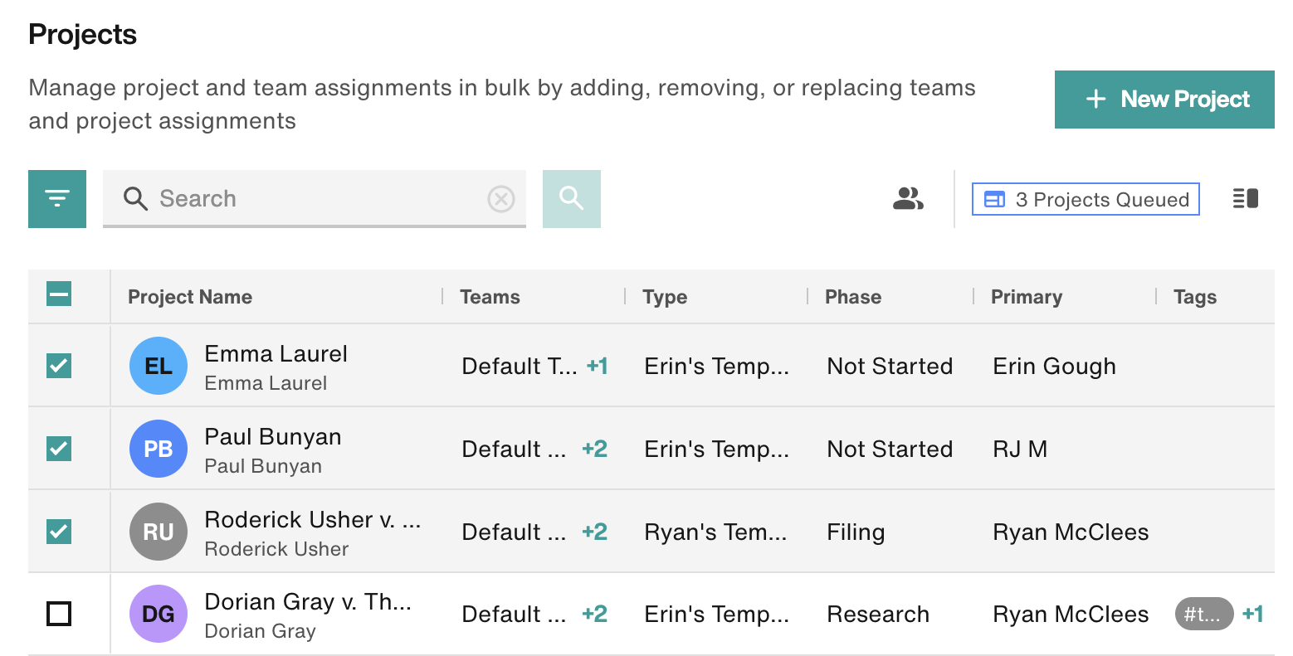Open the Dorian Gray v. Th... project
Viewport: 1293px width, 656px height.
(x=308, y=602)
